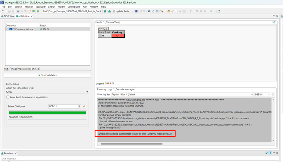
Task: Open the Search menu
Action: [52, 6]
